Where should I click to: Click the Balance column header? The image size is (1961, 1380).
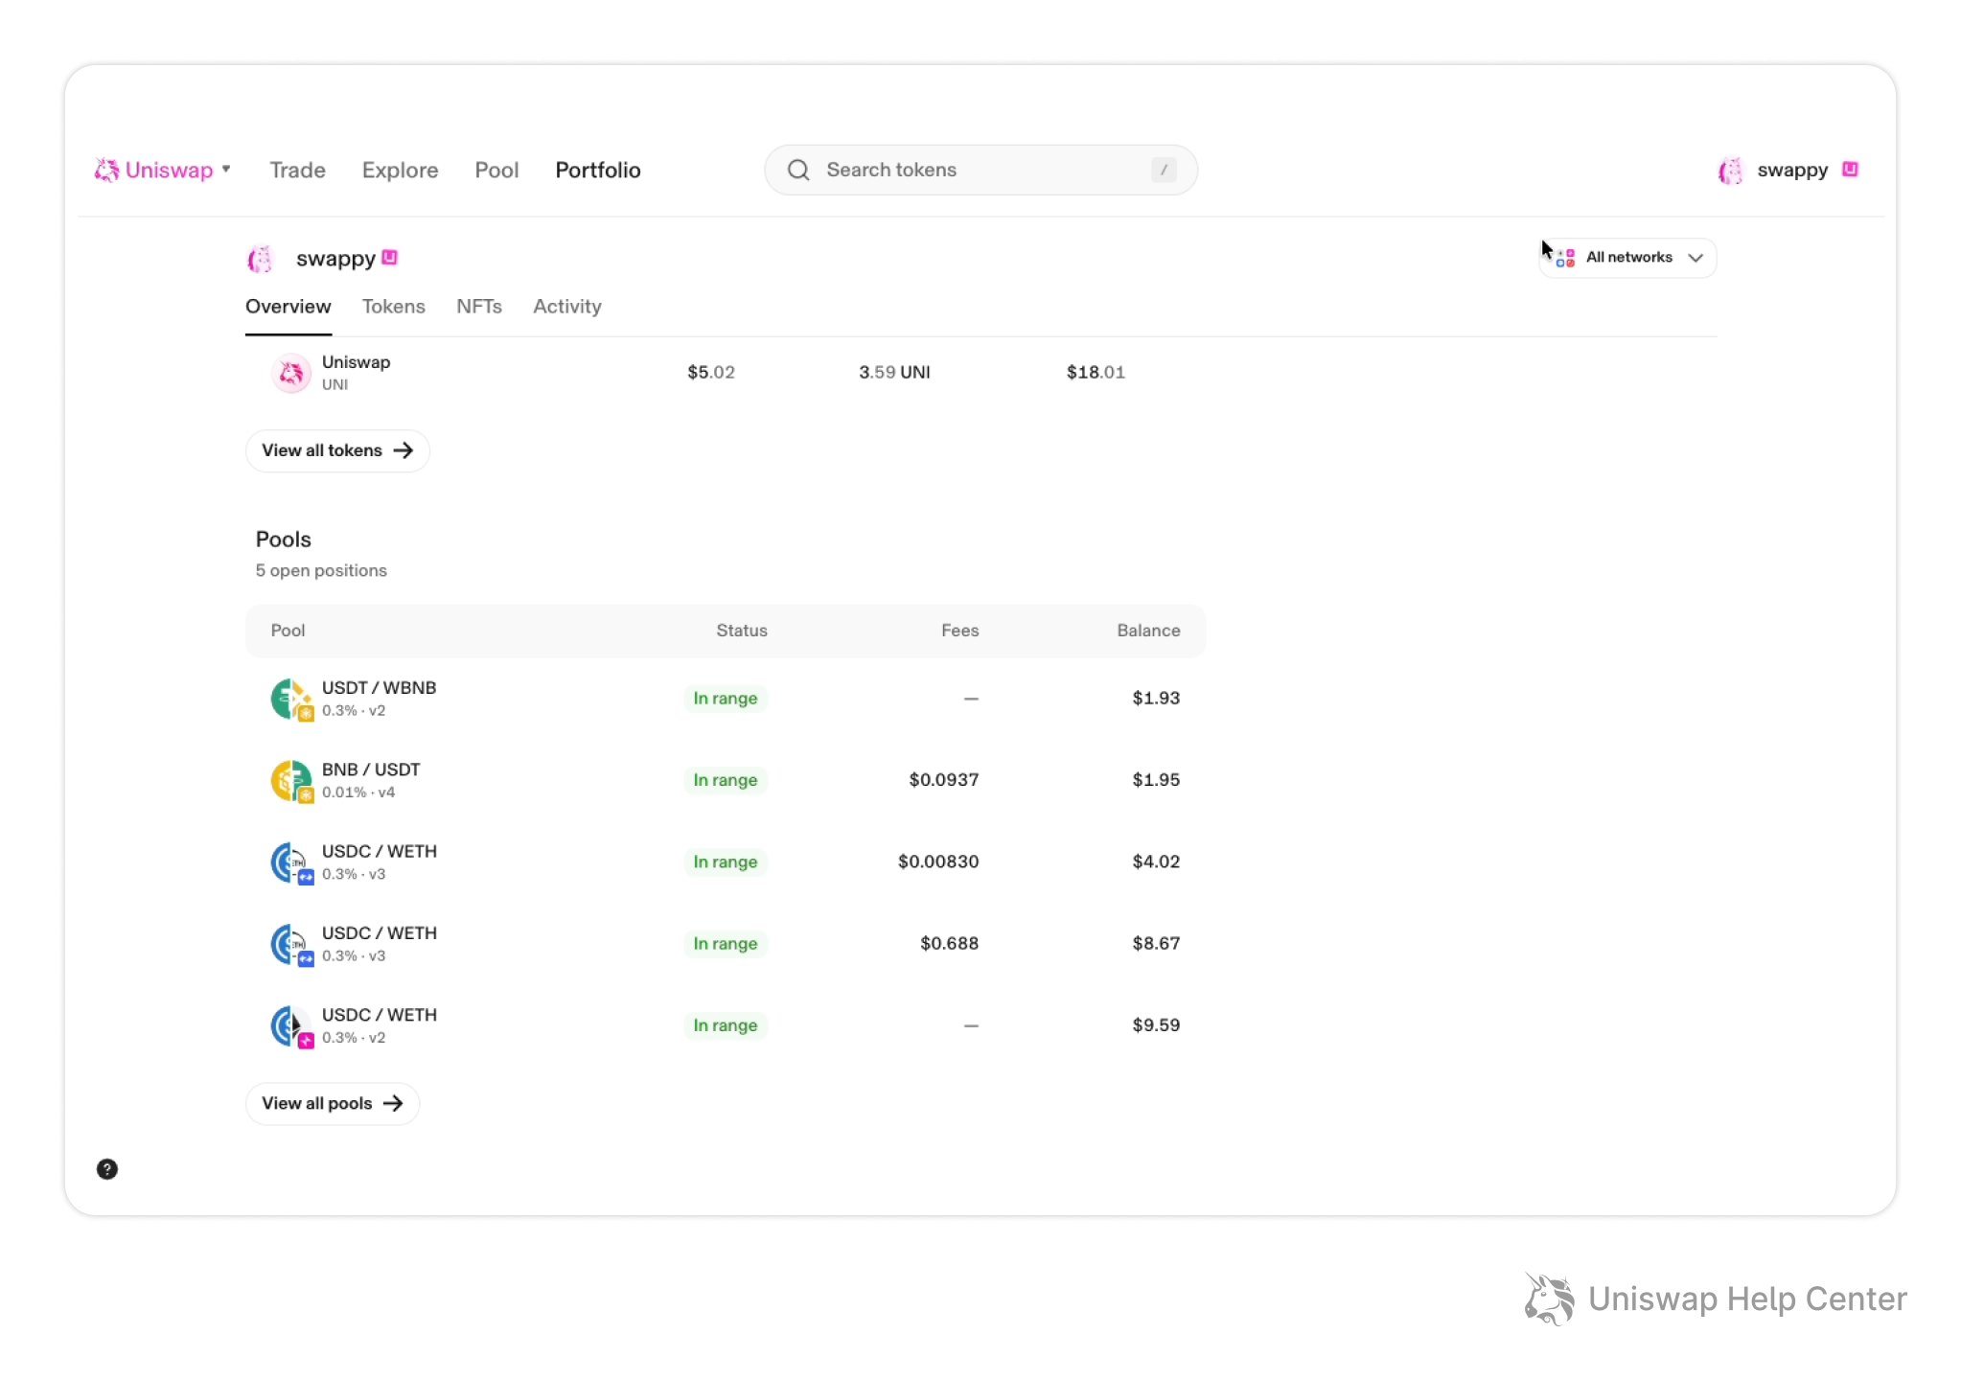point(1148,631)
